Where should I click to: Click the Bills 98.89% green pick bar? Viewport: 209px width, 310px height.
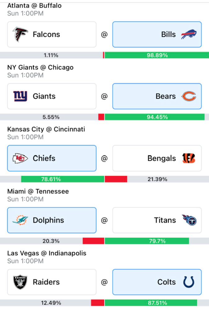click(x=157, y=55)
